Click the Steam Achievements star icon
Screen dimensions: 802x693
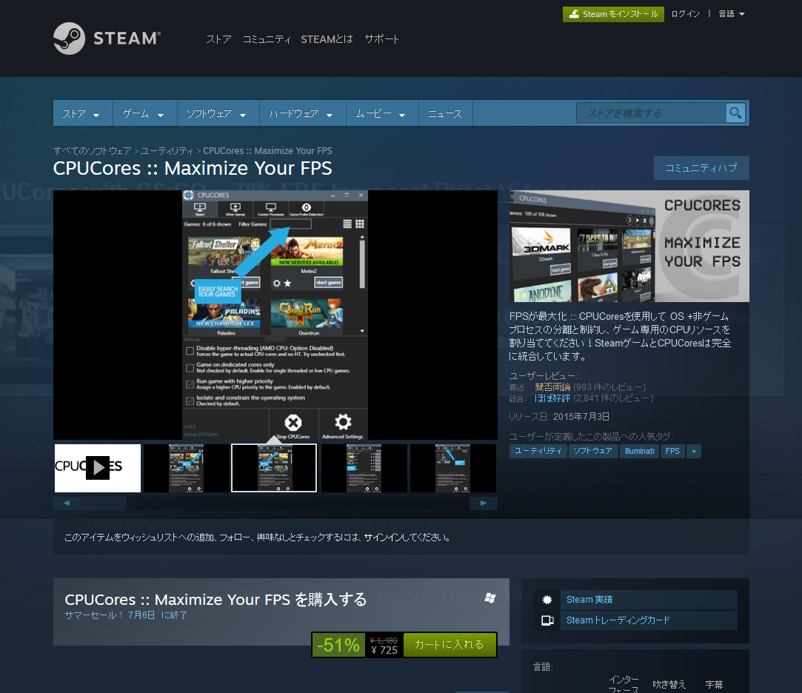[547, 600]
